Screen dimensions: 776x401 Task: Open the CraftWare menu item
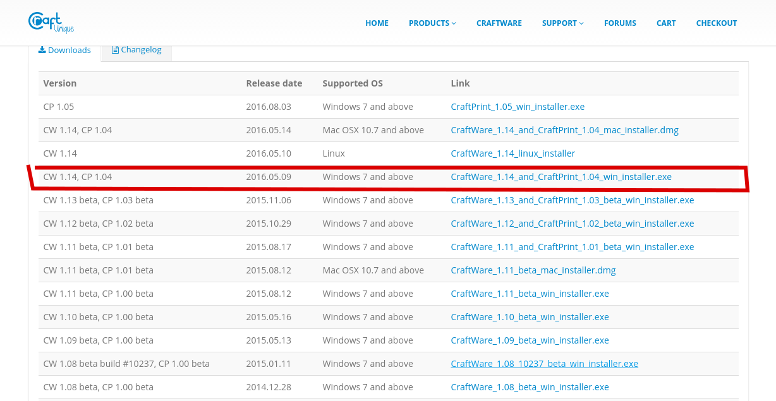[499, 23]
